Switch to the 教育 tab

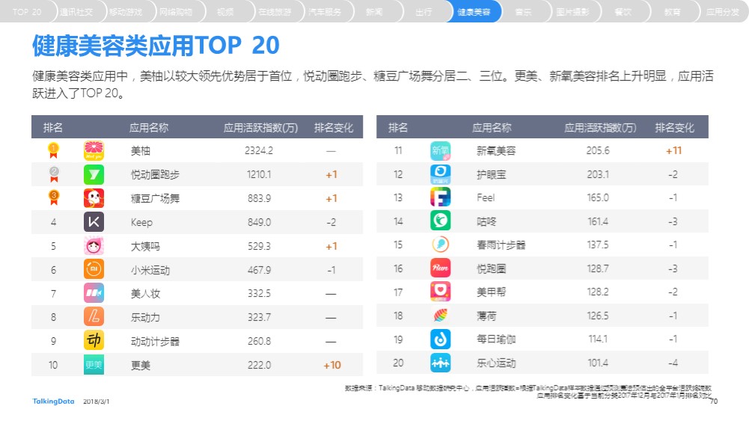[x=673, y=11]
